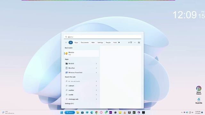Screen dimensions: 205x115
Task: Click the Windows PowerShell app icon
Action: 66,73
